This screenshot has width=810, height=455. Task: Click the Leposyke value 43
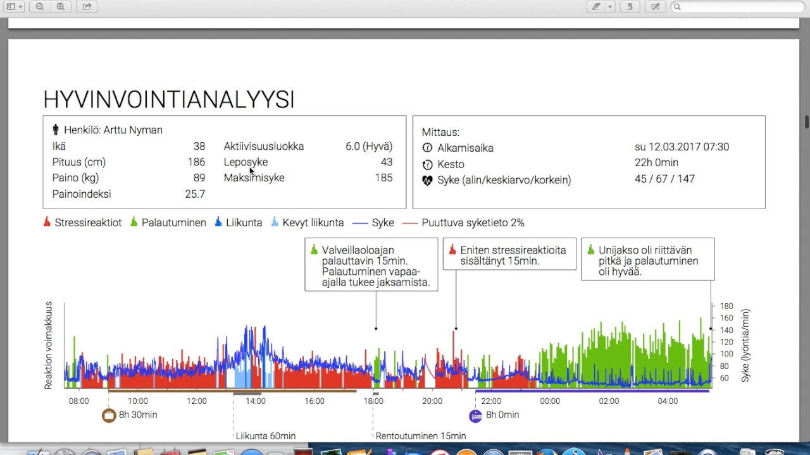click(x=386, y=162)
